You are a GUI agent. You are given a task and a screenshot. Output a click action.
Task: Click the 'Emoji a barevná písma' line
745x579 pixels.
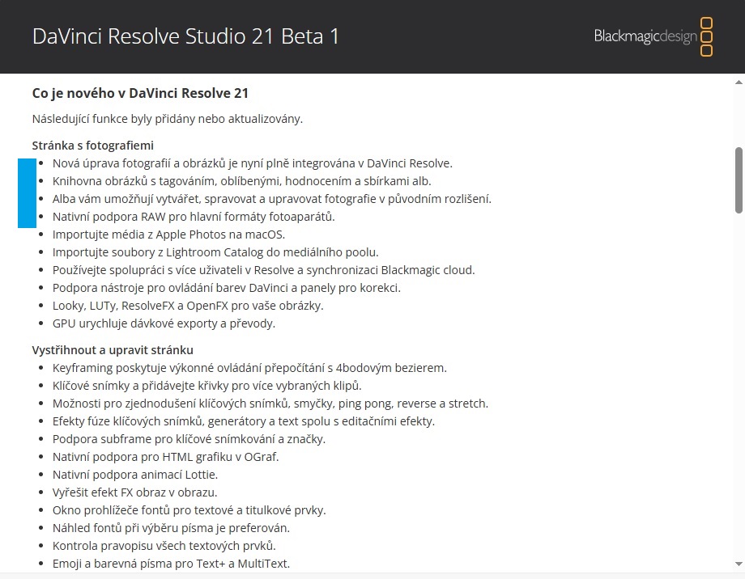[171, 564]
